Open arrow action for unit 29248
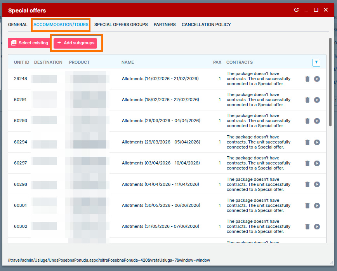 (x=317, y=79)
